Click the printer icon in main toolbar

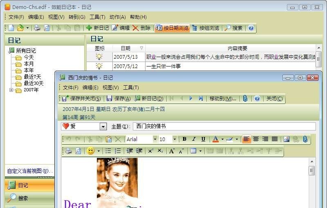[x=37, y=28]
